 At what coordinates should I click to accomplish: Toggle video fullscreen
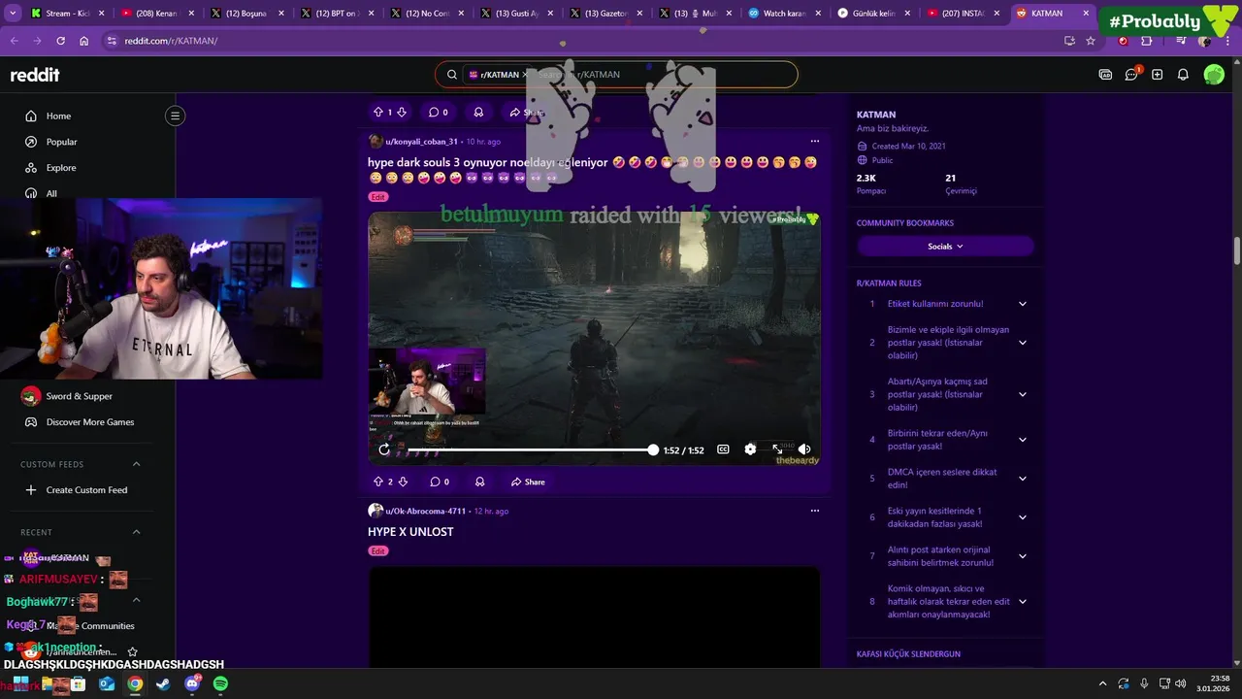point(777,449)
